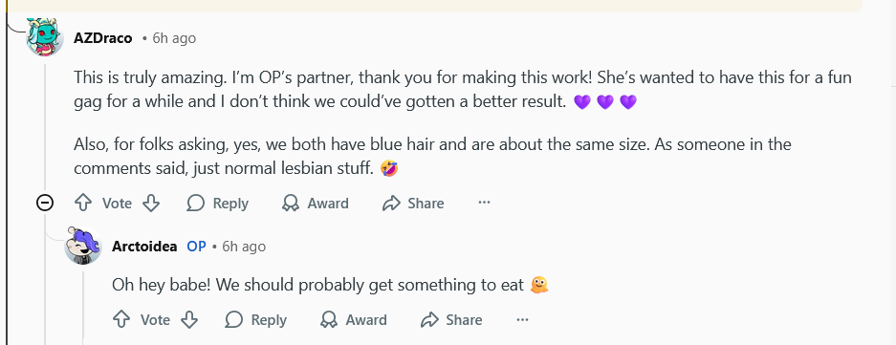Open AZDraco's avatar profile
The image size is (896, 345).
coord(45,37)
